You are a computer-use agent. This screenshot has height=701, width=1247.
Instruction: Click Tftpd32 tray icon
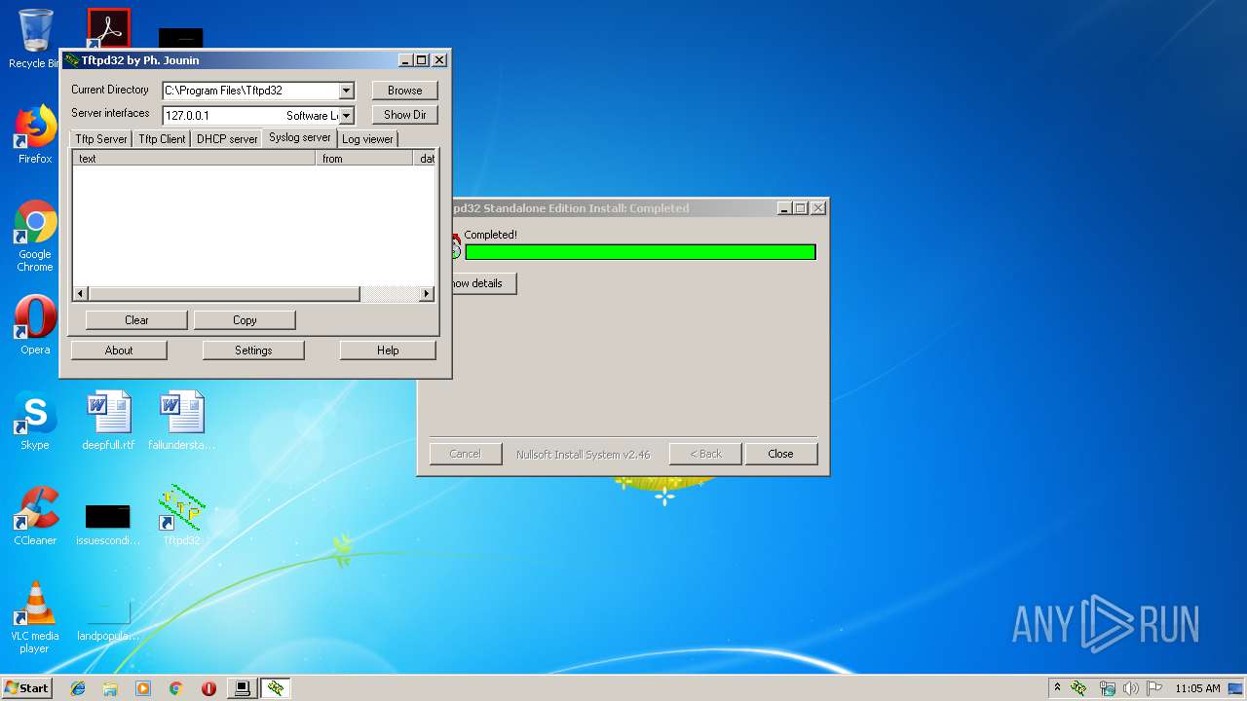coord(1079,688)
